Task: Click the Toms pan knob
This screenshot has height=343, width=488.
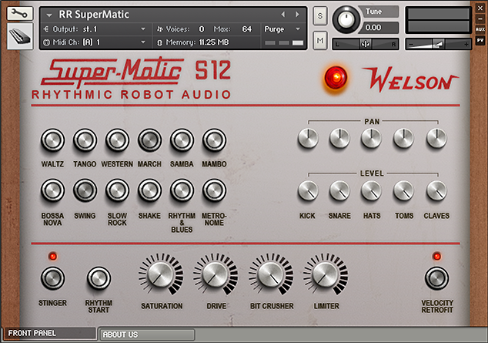Action: (403, 138)
